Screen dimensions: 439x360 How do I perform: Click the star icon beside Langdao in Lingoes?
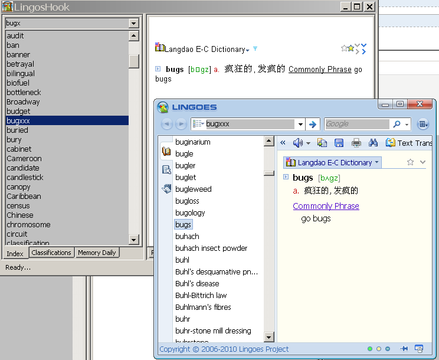tap(410, 162)
